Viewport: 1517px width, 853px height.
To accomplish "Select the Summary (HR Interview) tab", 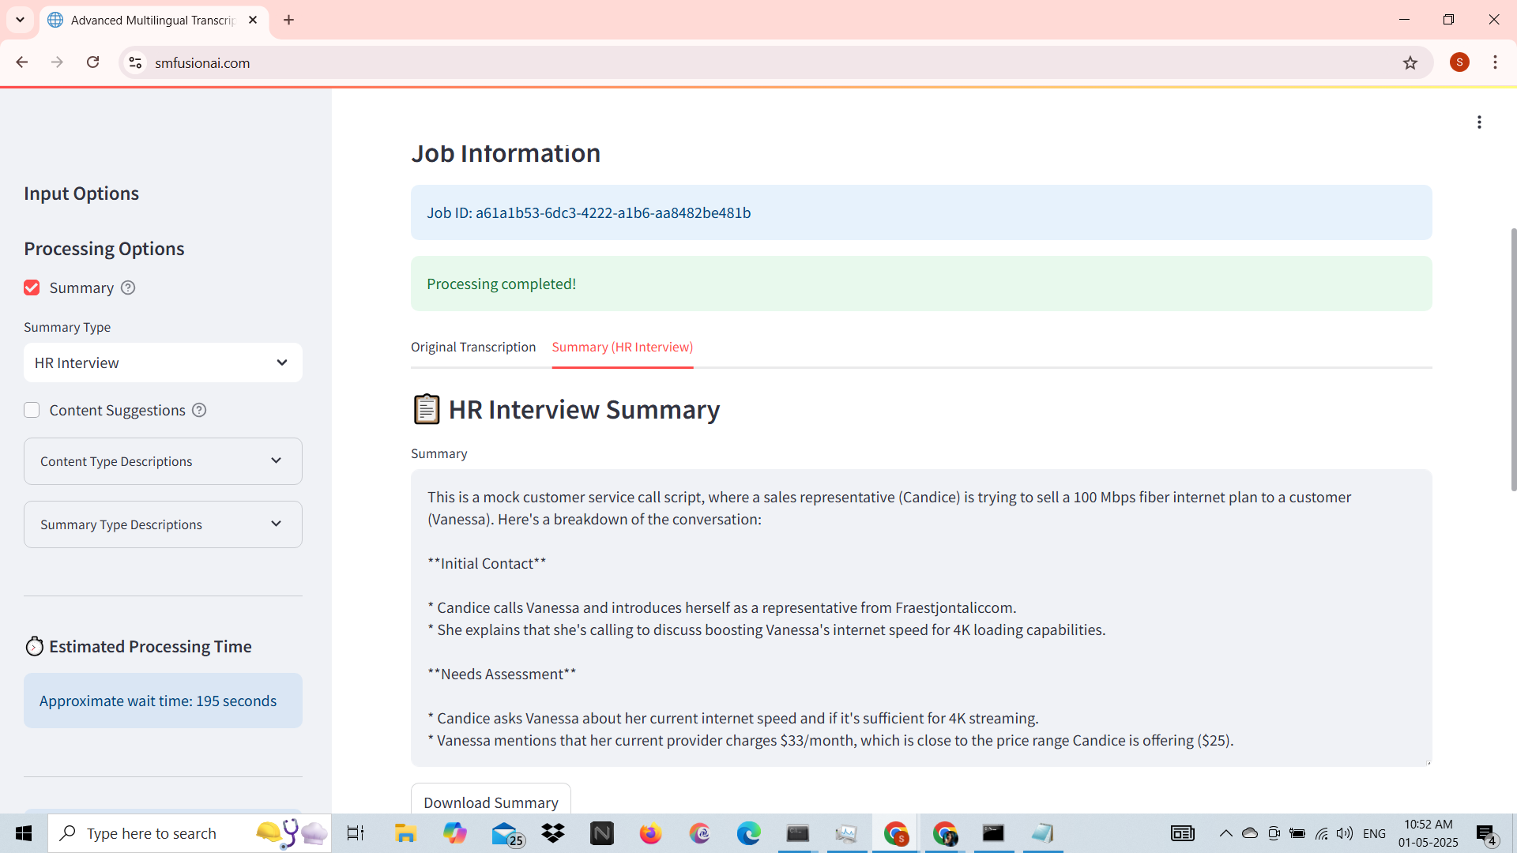I will coord(622,348).
